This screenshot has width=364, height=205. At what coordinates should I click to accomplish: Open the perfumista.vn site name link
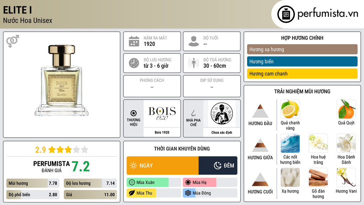click(328, 14)
